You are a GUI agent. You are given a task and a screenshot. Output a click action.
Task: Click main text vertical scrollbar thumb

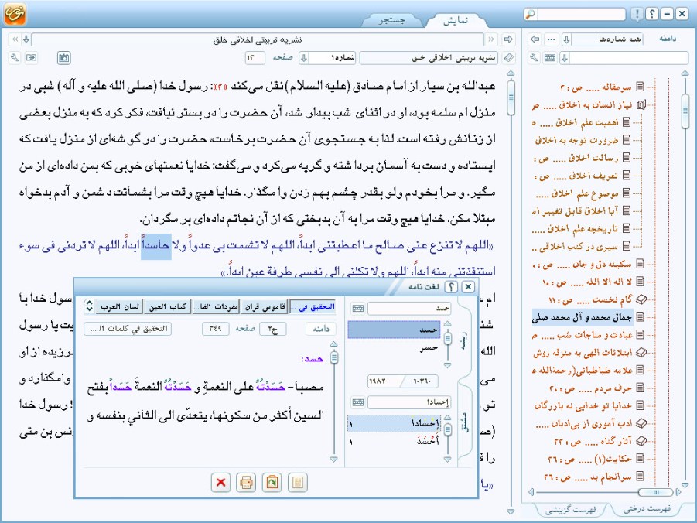pos(511,97)
